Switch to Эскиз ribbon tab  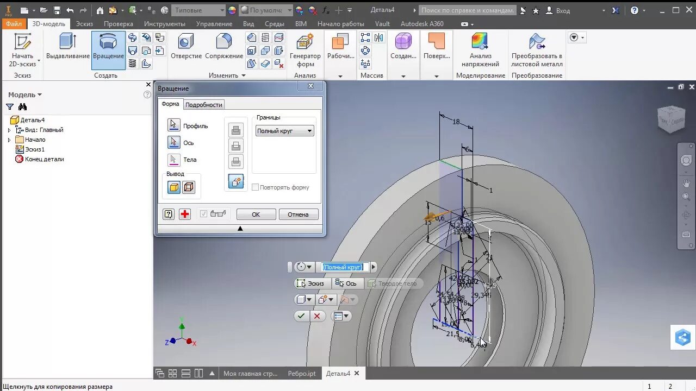coord(84,24)
